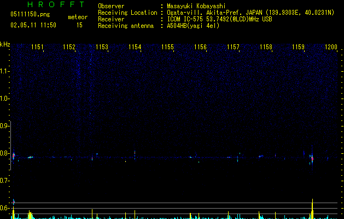344x219 pixels.
Task: Click the 1.1 kHz axis label
Action: pos(5,71)
